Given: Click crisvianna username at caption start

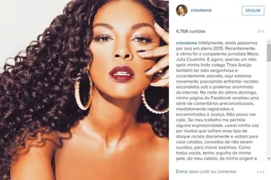Looking at the screenshot, I should (x=186, y=43).
